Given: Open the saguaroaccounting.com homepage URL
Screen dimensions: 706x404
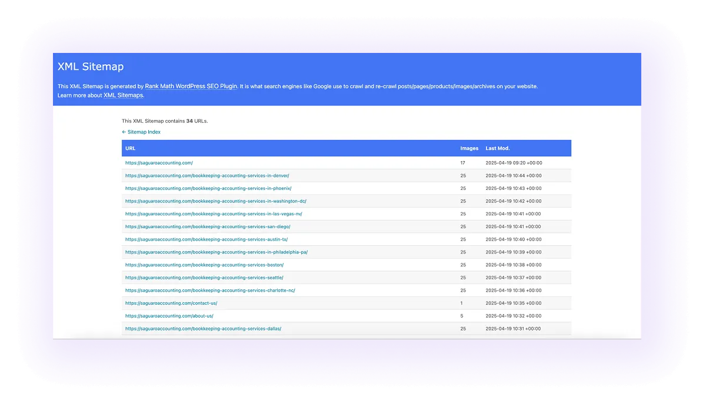Looking at the screenshot, I should click(x=159, y=162).
